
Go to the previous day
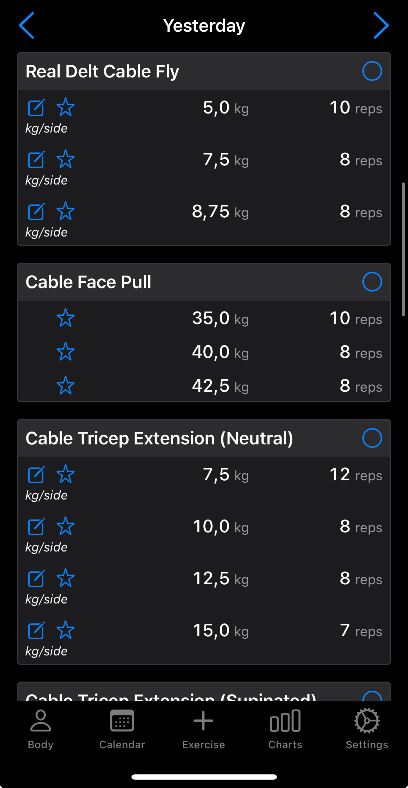point(27,25)
